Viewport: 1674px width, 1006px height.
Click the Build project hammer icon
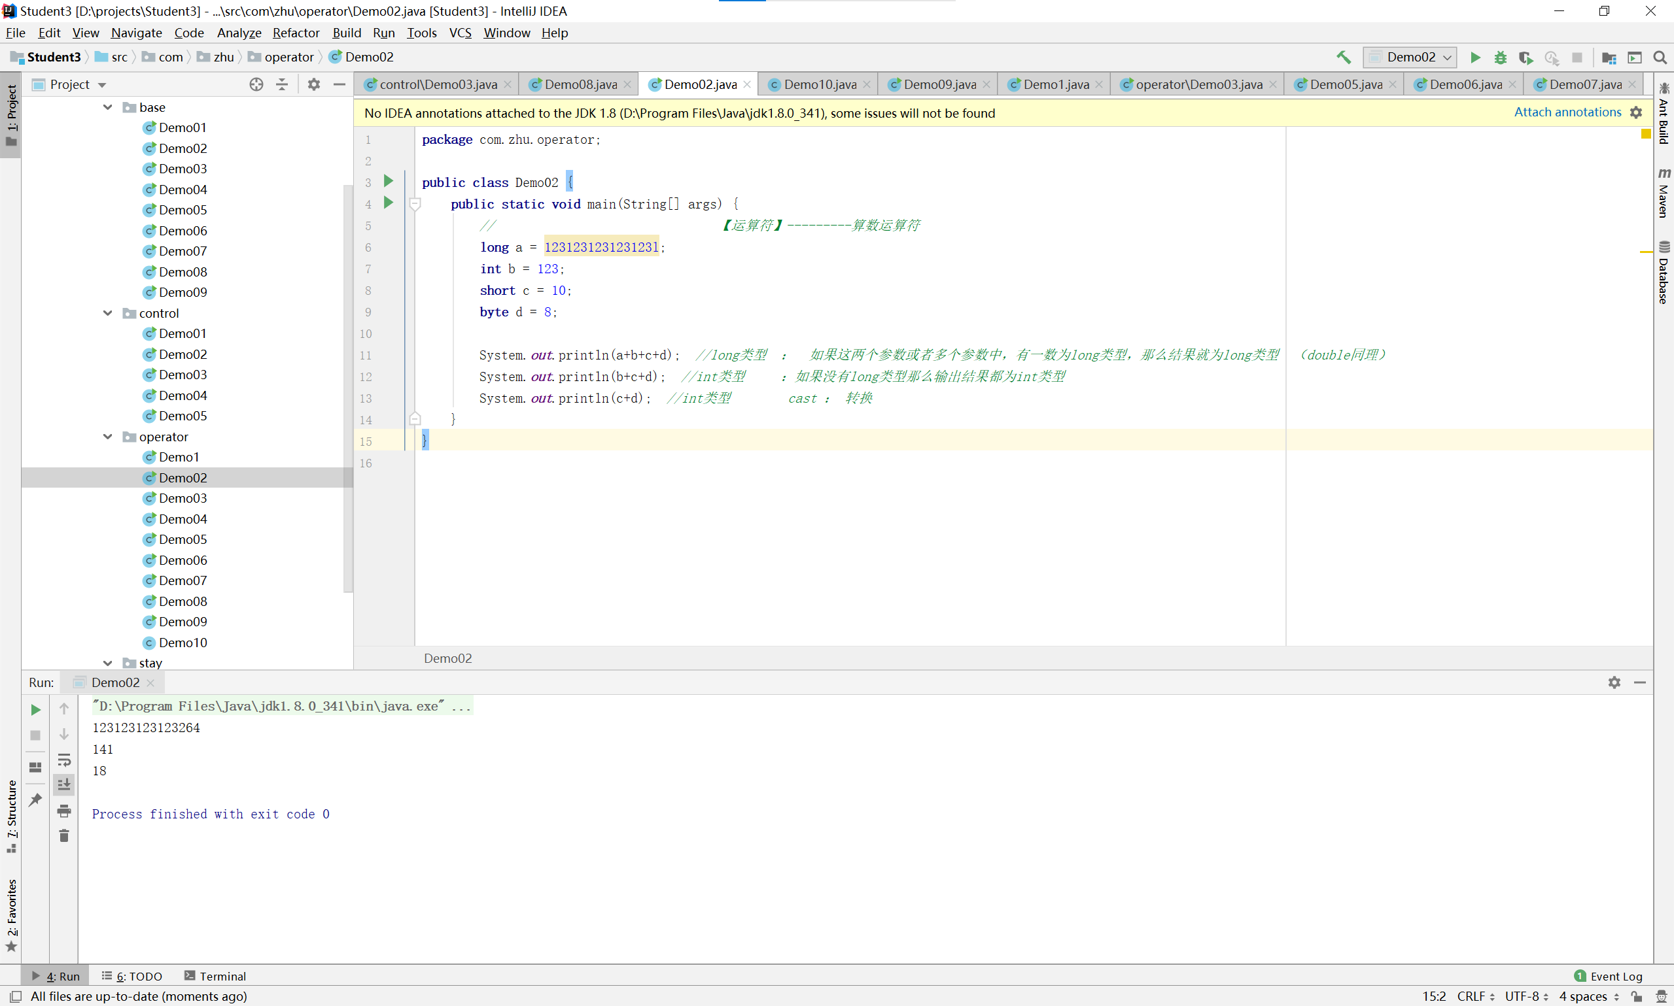tap(1343, 58)
